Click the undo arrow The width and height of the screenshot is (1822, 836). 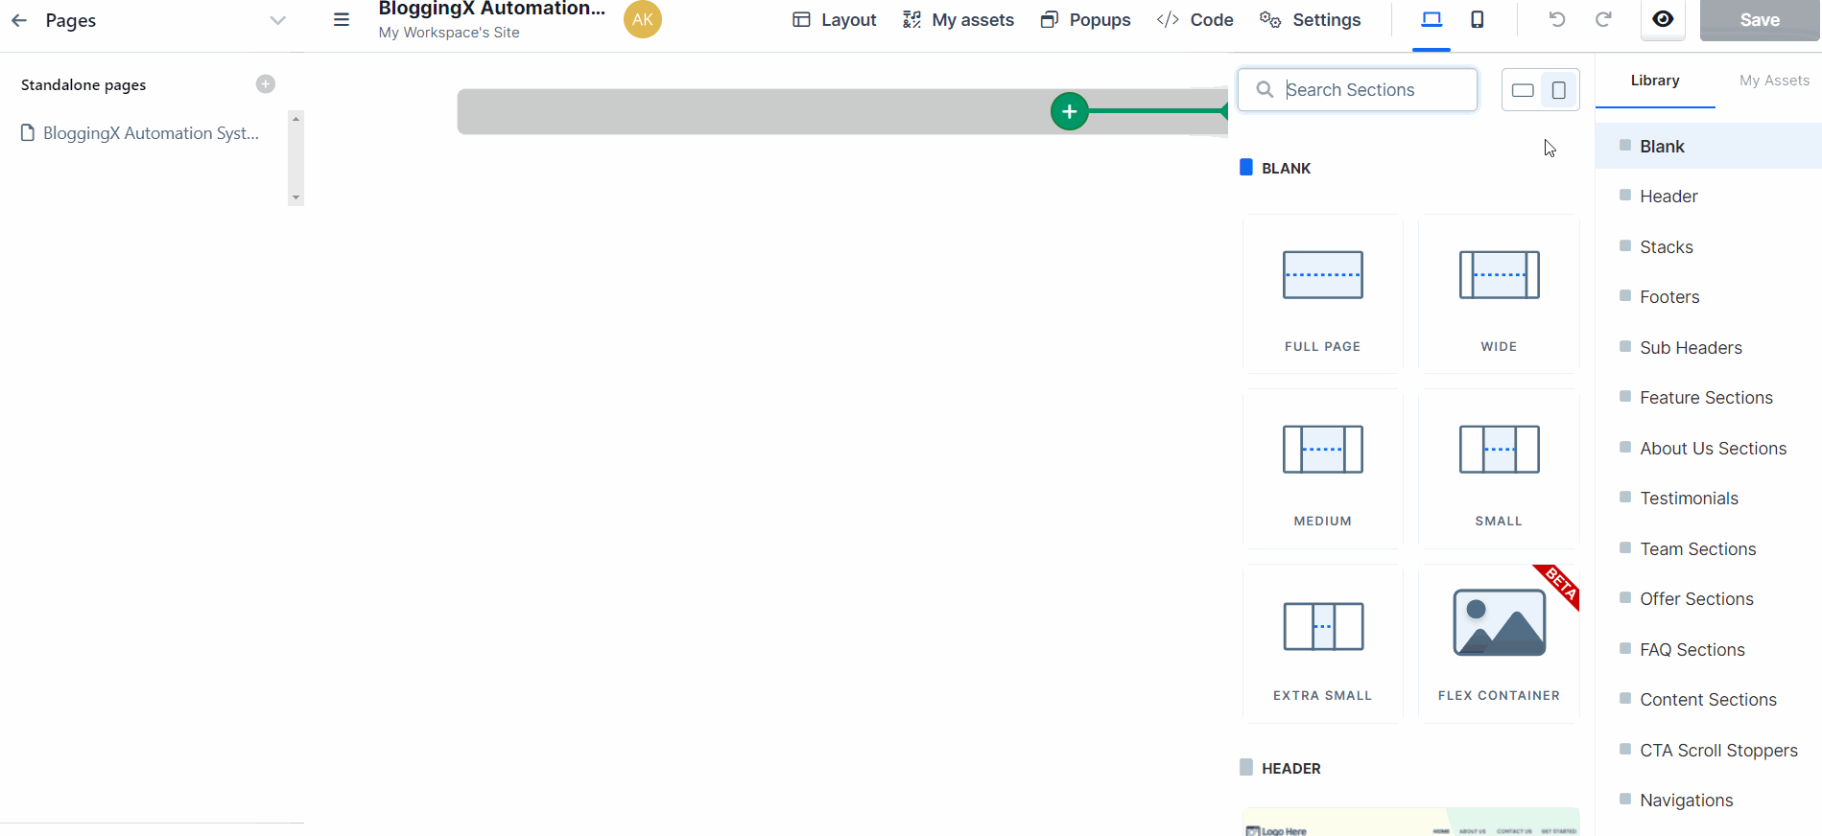pos(1557,19)
